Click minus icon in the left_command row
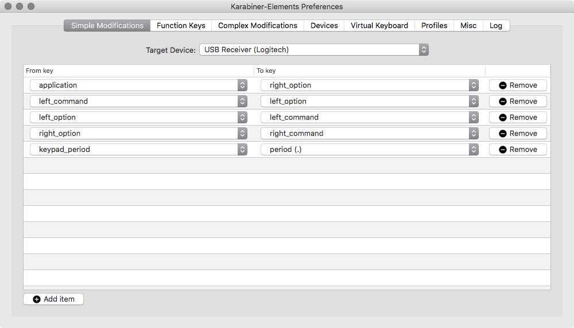This screenshot has width=574, height=328. tap(503, 101)
